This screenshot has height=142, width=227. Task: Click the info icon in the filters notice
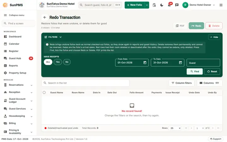[47, 44]
